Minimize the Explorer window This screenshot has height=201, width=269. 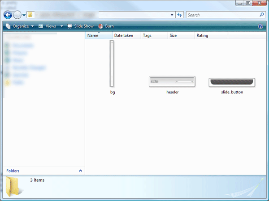pyautogui.click(x=240, y=4)
